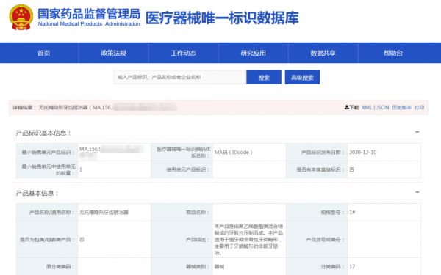Click the download icon in results bar
441x275 pixels.
(x=346, y=107)
